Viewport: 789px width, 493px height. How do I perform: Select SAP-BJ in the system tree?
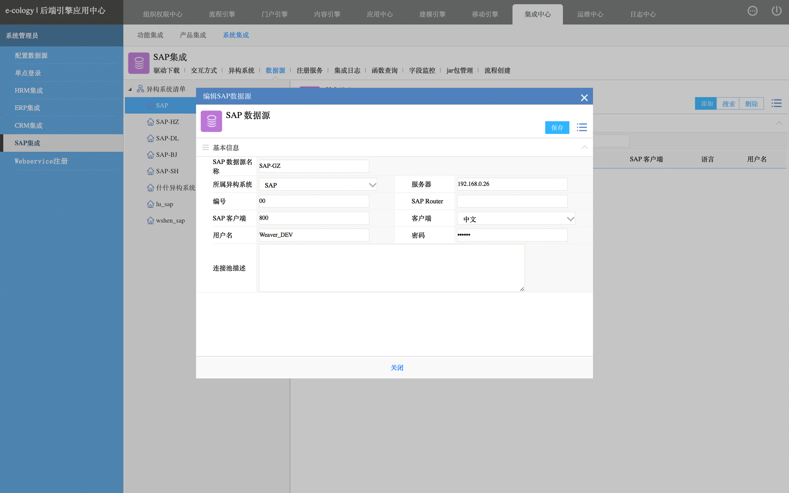click(166, 155)
